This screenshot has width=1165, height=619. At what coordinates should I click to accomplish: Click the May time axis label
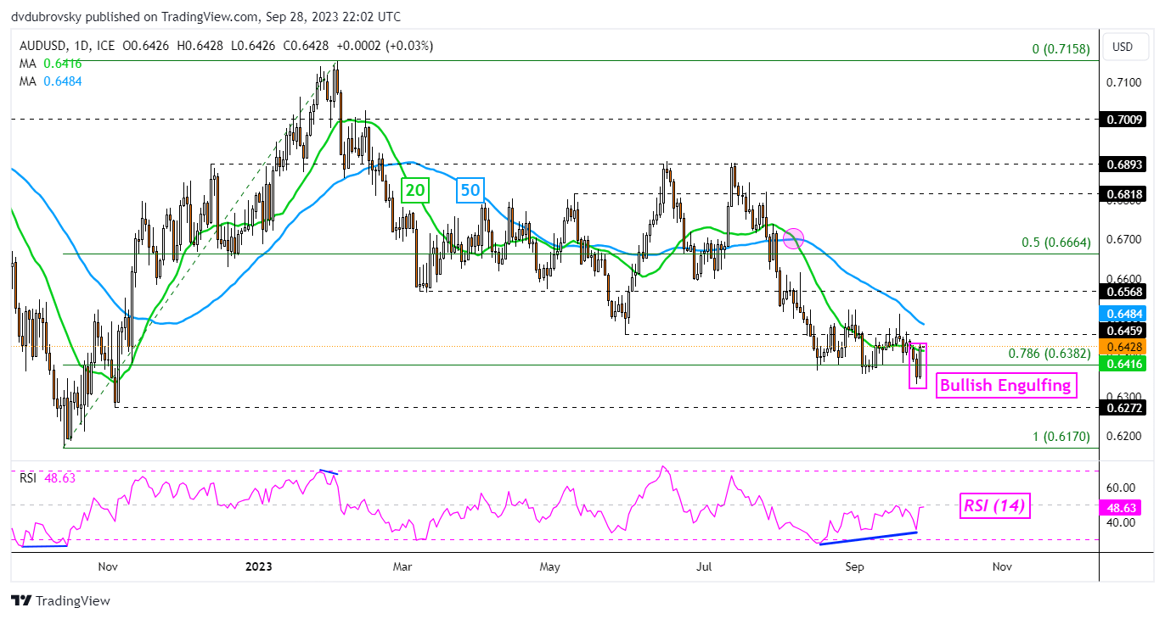click(550, 566)
